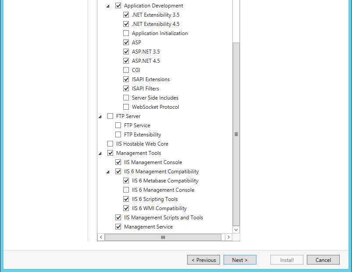Screen dimensions: 352x272
Task: Cancel the wizard
Action: [x=323, y=260]
